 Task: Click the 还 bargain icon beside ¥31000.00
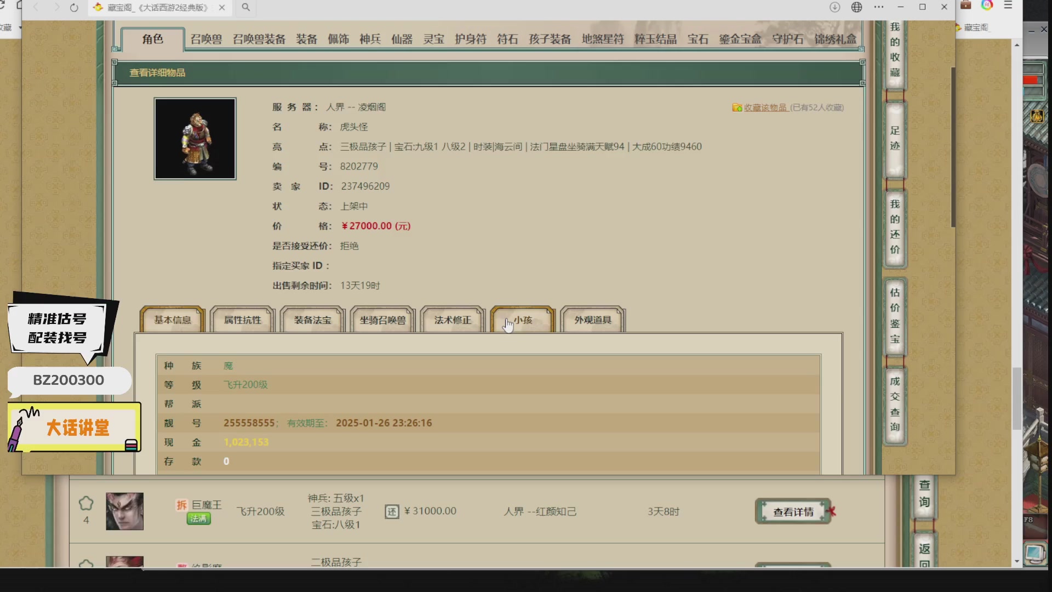coord(392,511)
